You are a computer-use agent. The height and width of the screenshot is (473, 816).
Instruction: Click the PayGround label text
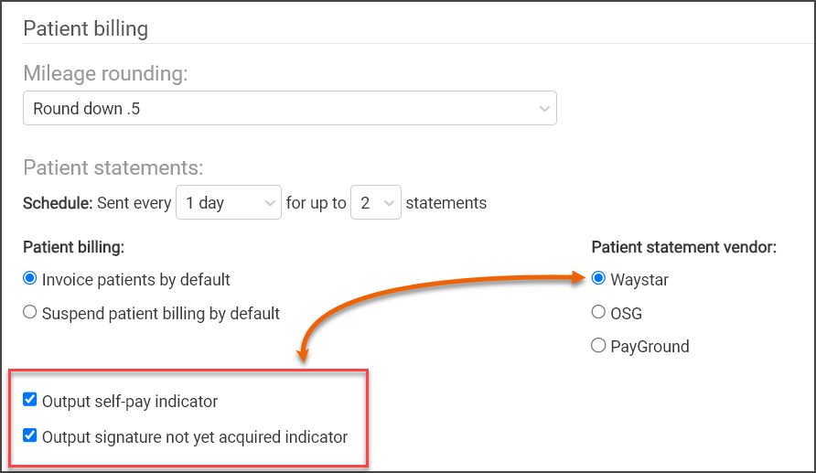click(x=650, y=347)
